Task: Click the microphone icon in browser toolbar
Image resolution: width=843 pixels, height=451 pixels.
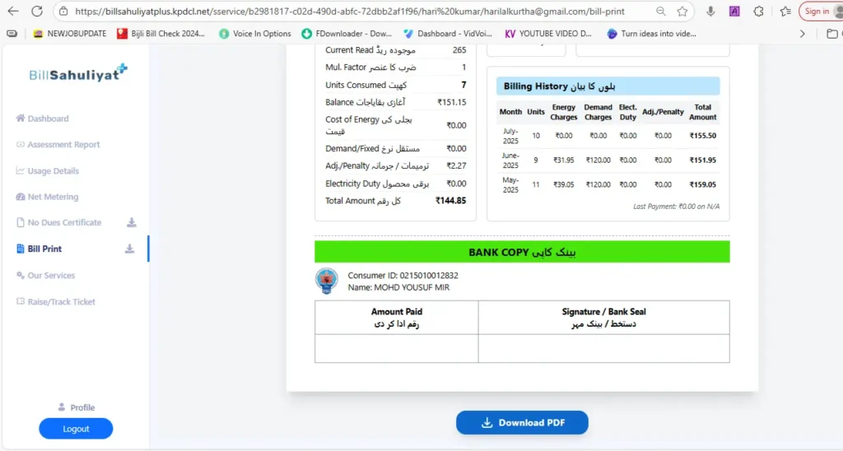Action: pyautogui.click(x=710, y=12)
